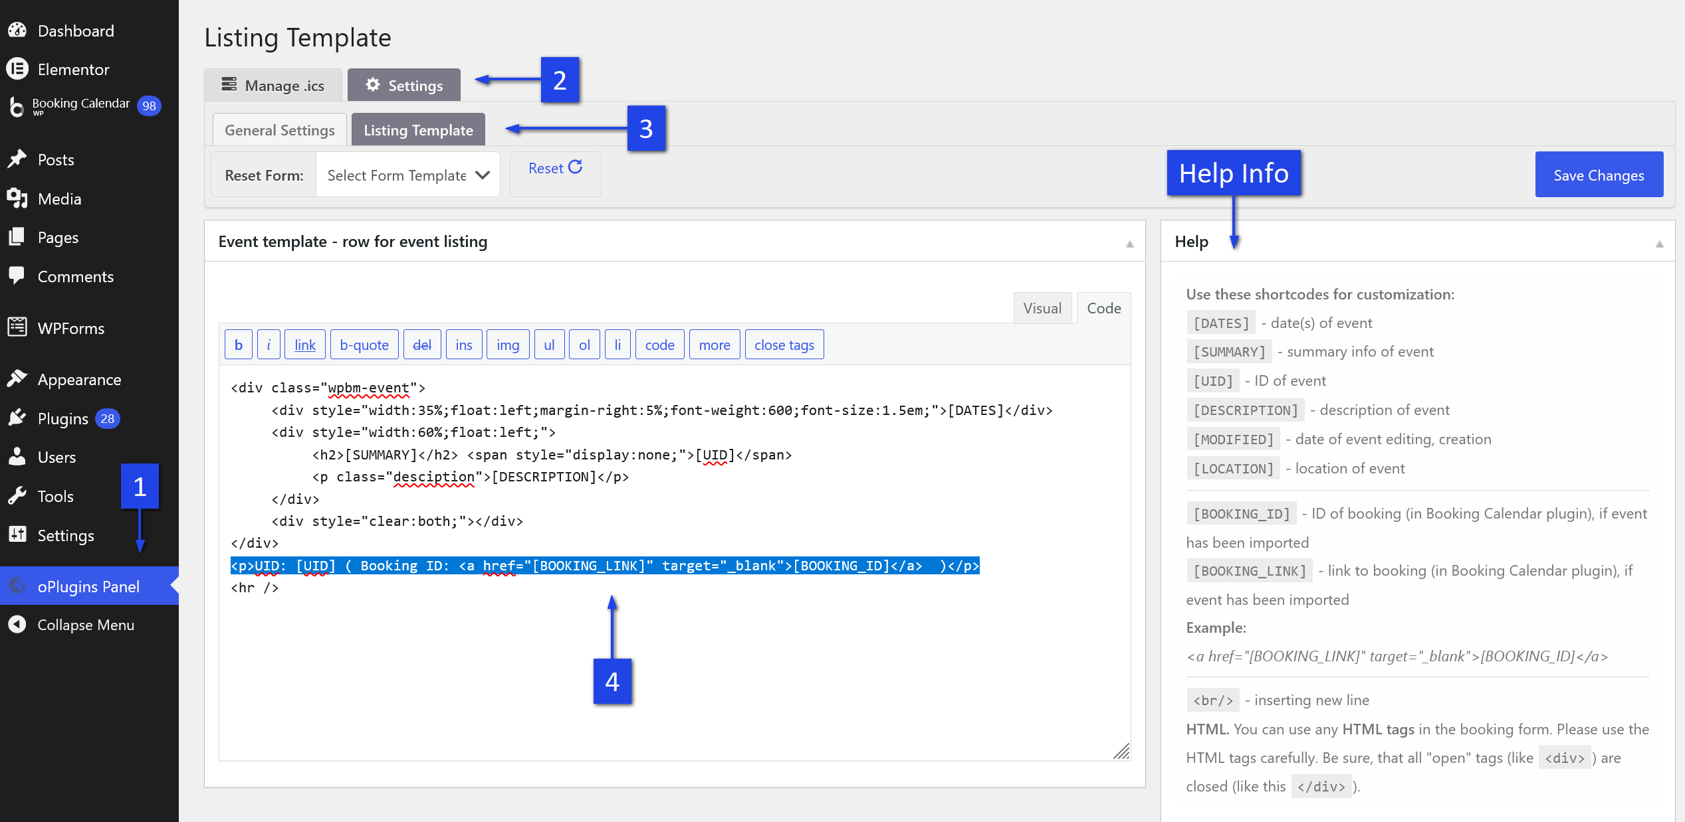
Task: Click the Settings sliders icon in sidebar
Action: (17, 534)
